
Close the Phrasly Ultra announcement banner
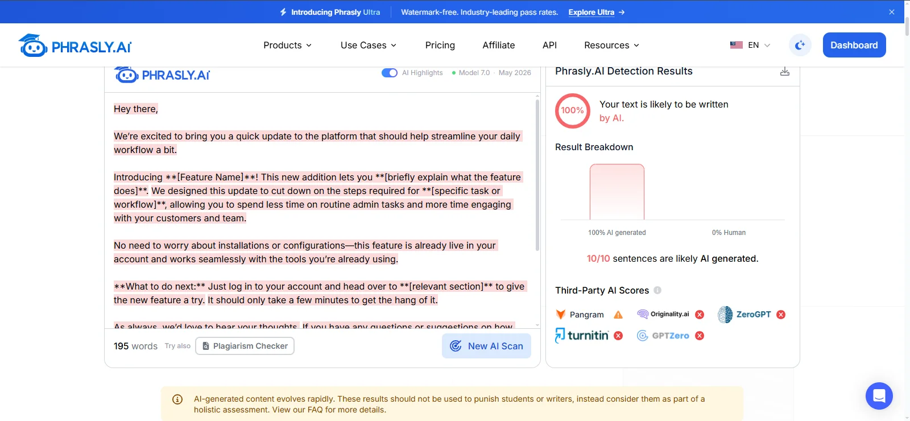point(892,12)
